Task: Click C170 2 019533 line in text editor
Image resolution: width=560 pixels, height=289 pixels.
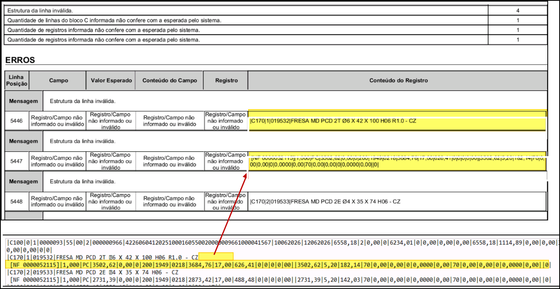Action: coord(93,272)
